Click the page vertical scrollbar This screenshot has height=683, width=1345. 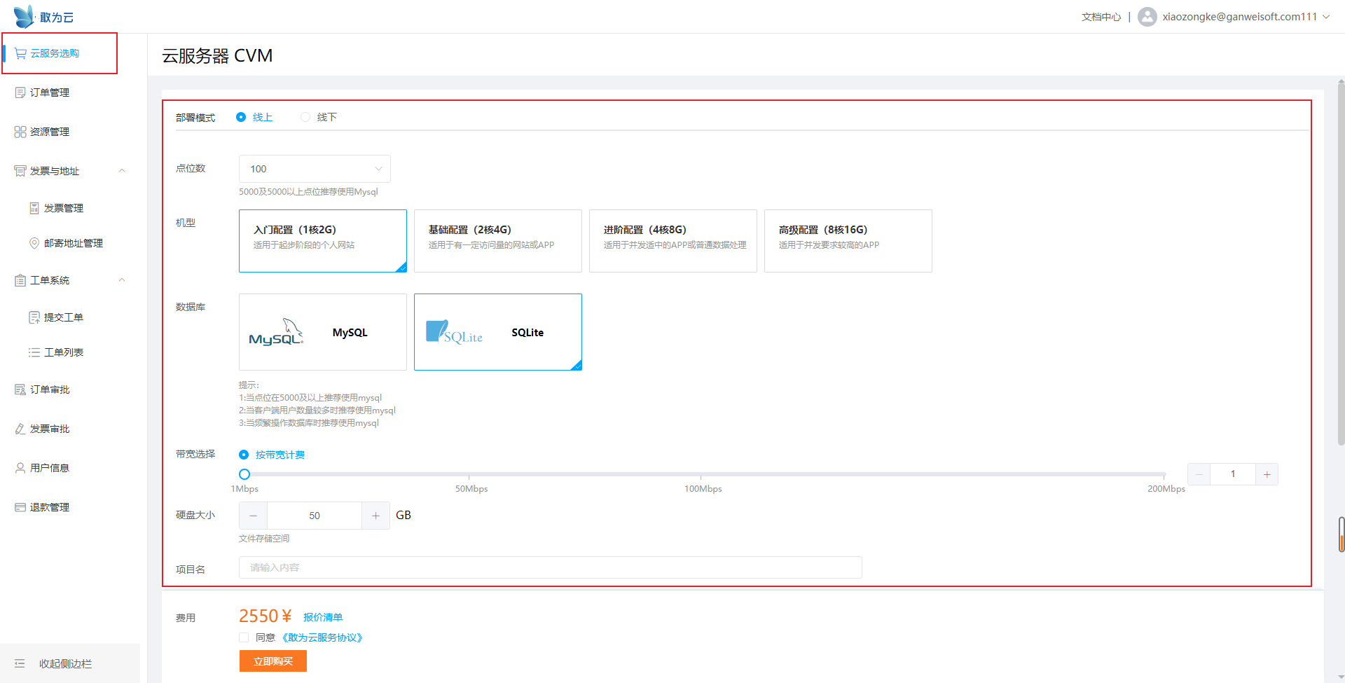pos(1341,263)
